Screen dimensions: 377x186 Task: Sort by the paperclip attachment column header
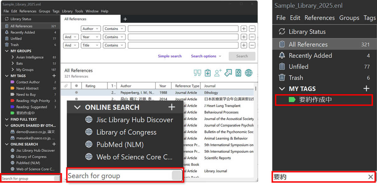[66, 86]
